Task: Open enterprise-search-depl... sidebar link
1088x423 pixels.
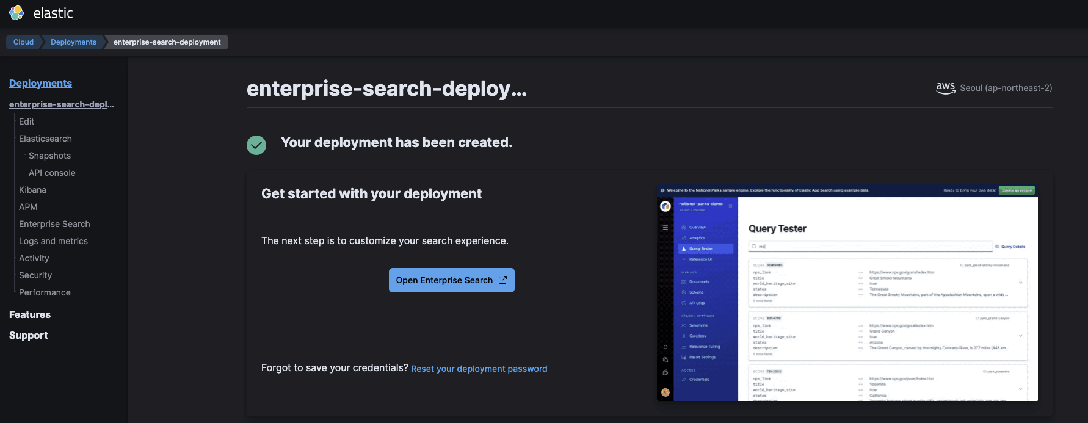Action: click(61, 104)
